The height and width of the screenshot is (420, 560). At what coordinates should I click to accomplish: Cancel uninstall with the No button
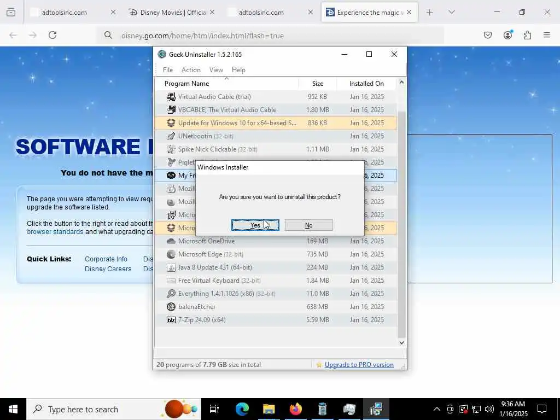308,225
